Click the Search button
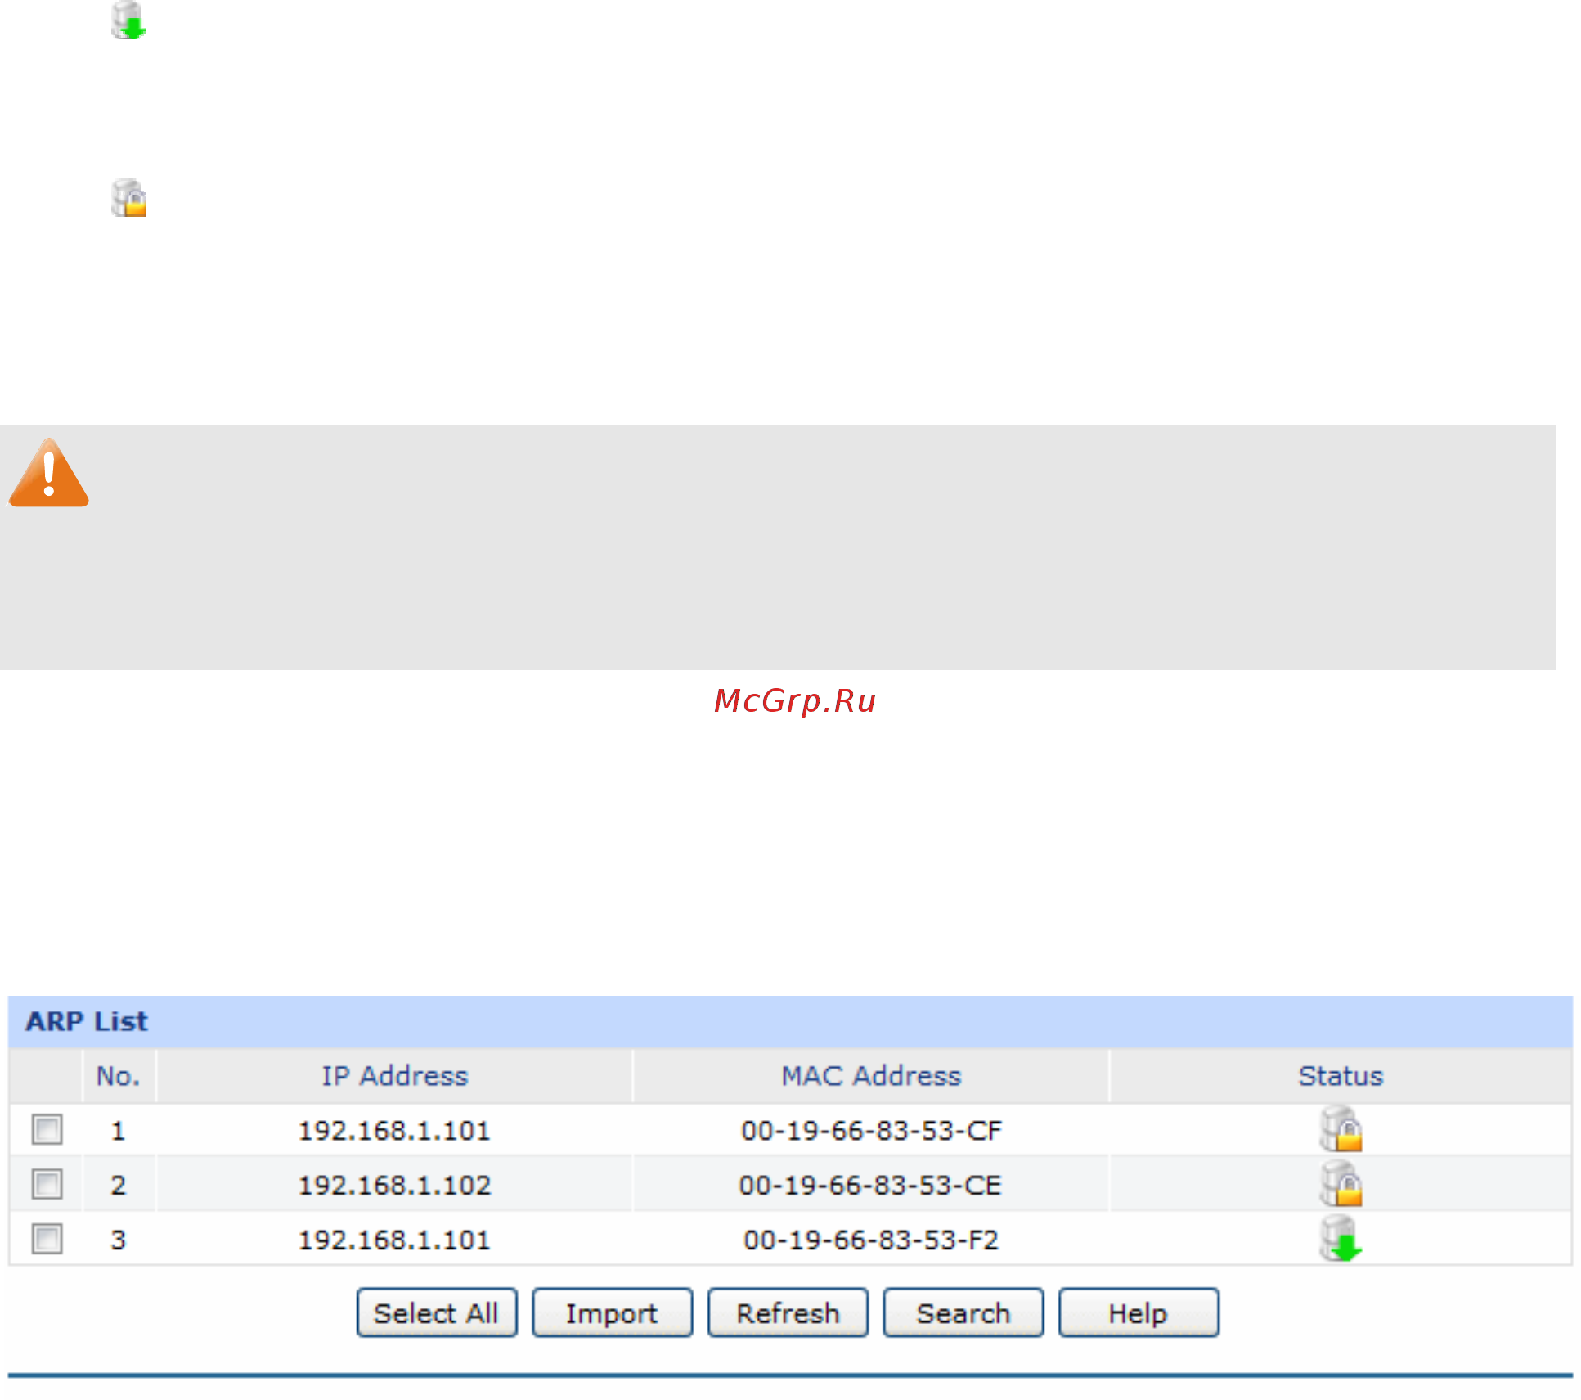This screenshot has height=1400, width=1581. pos(963,1312)
